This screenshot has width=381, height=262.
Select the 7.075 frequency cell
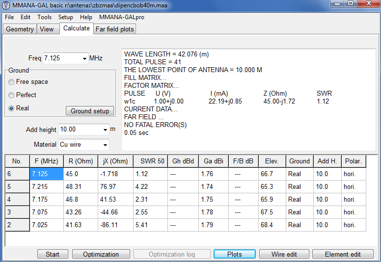(x=47, y=212)
